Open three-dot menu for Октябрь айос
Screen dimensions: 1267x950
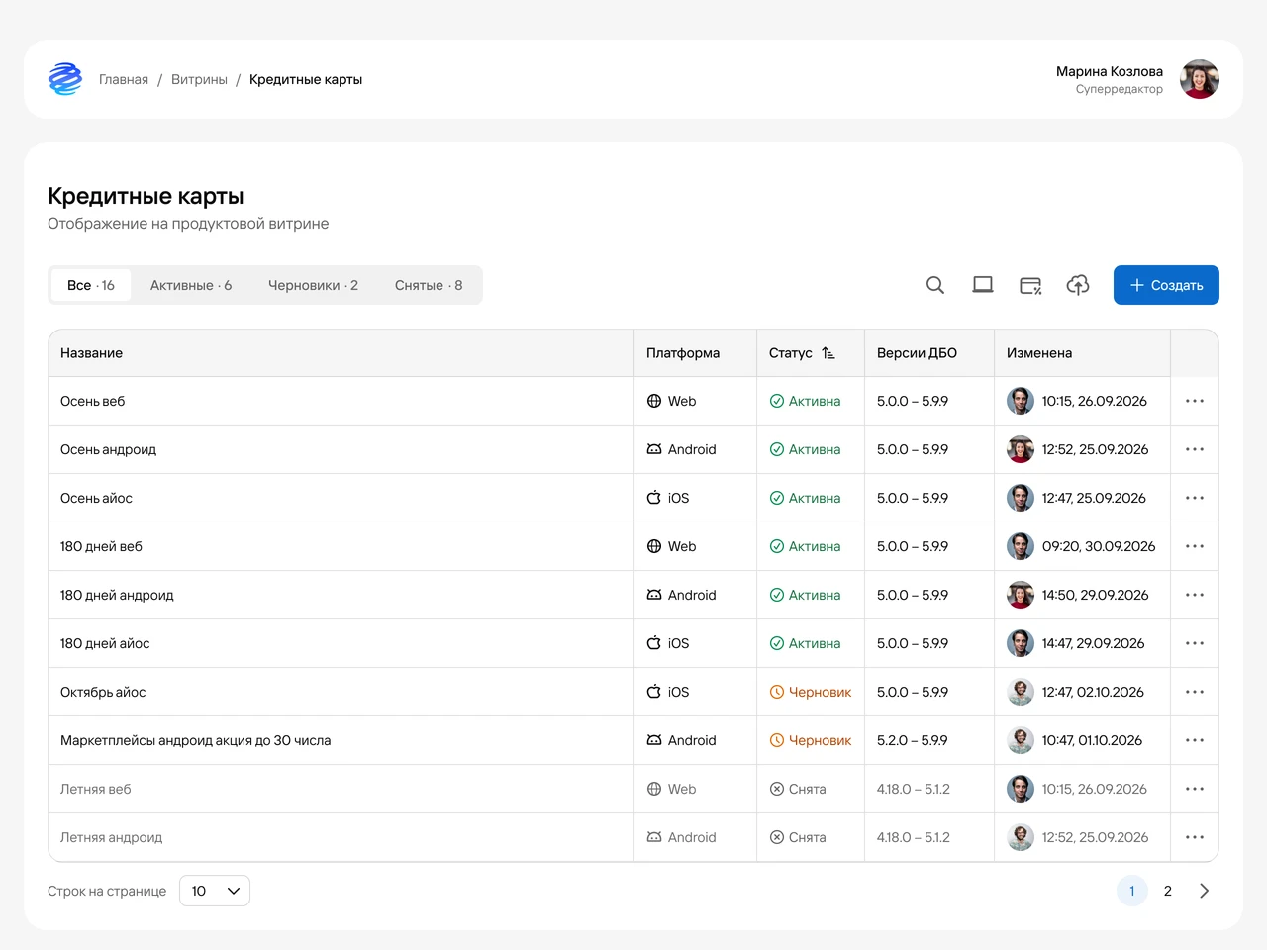(1195, 692)
